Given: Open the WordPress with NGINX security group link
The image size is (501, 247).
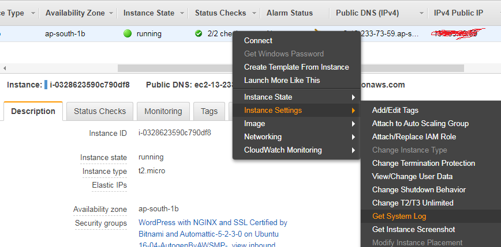Looking at the screenshot, I should click(x=212, y=223).
